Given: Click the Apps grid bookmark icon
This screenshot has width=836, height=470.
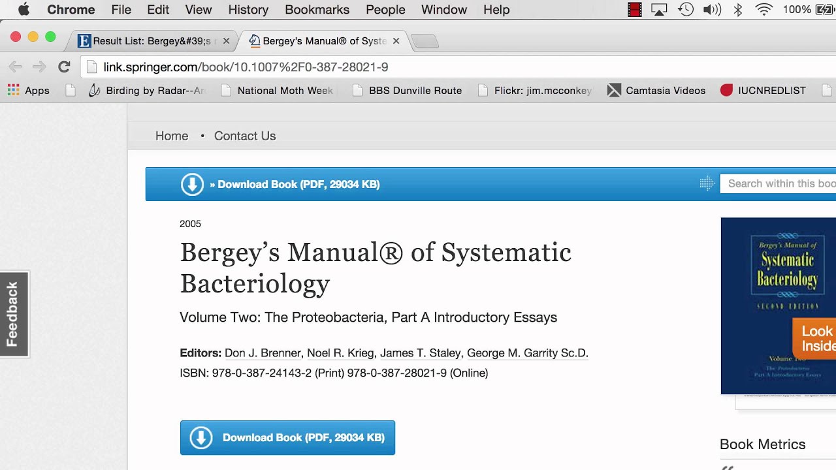Looking at the screenshot, I should point(14,91).
